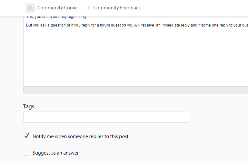Screen dimensions: 248x163
Task: Place cursor in empty reply editor area
Action: point(135,58)
